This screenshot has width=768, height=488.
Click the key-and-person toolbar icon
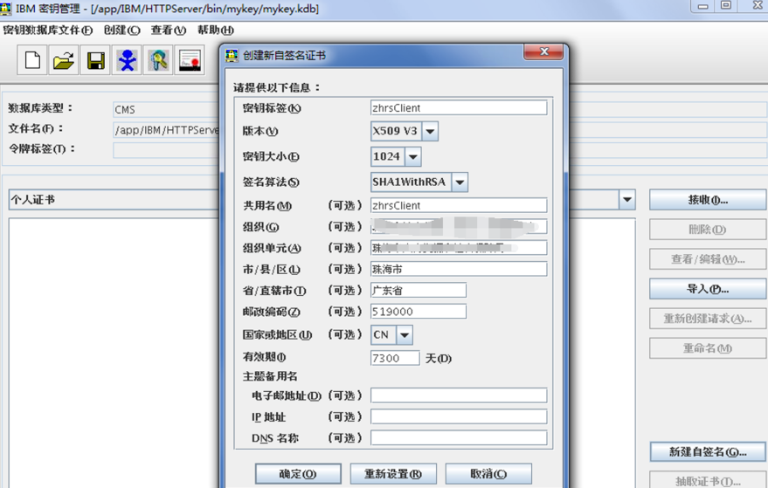point(158,60)
